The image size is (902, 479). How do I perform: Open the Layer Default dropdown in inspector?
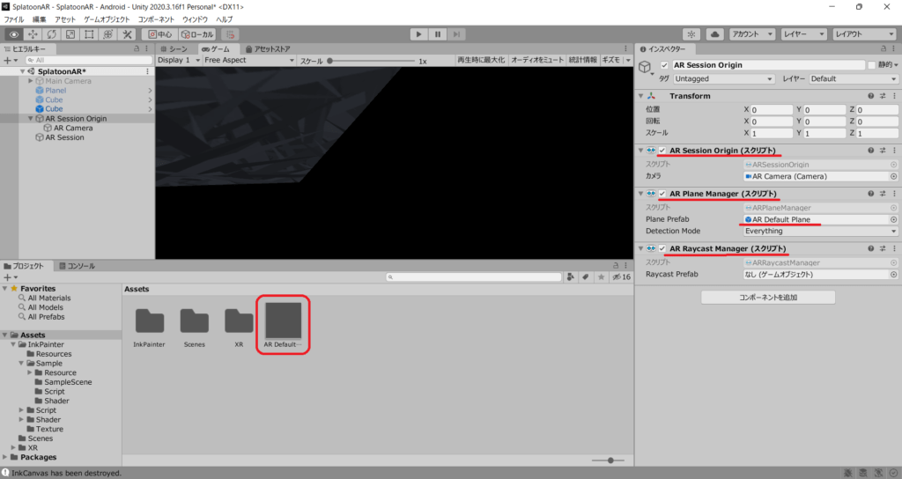click(853, 78)
